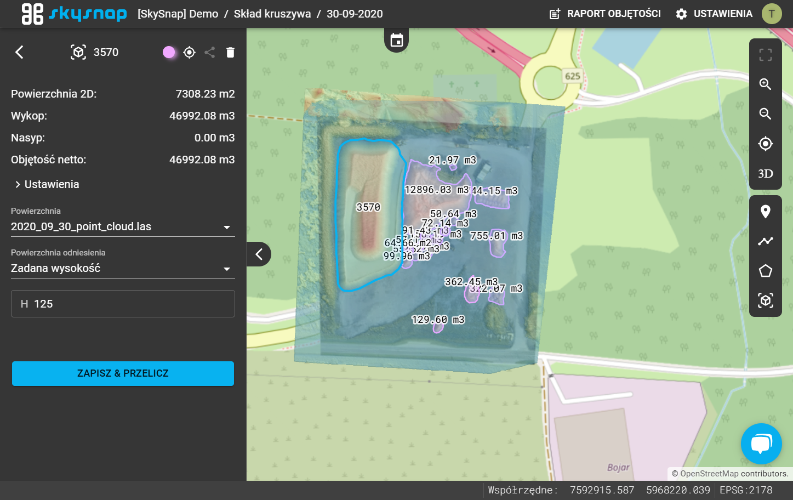Expand the Ustawienia section
The height and width of the screenshot is (500, 793).
pyautogui.click(x=48, y=184)
